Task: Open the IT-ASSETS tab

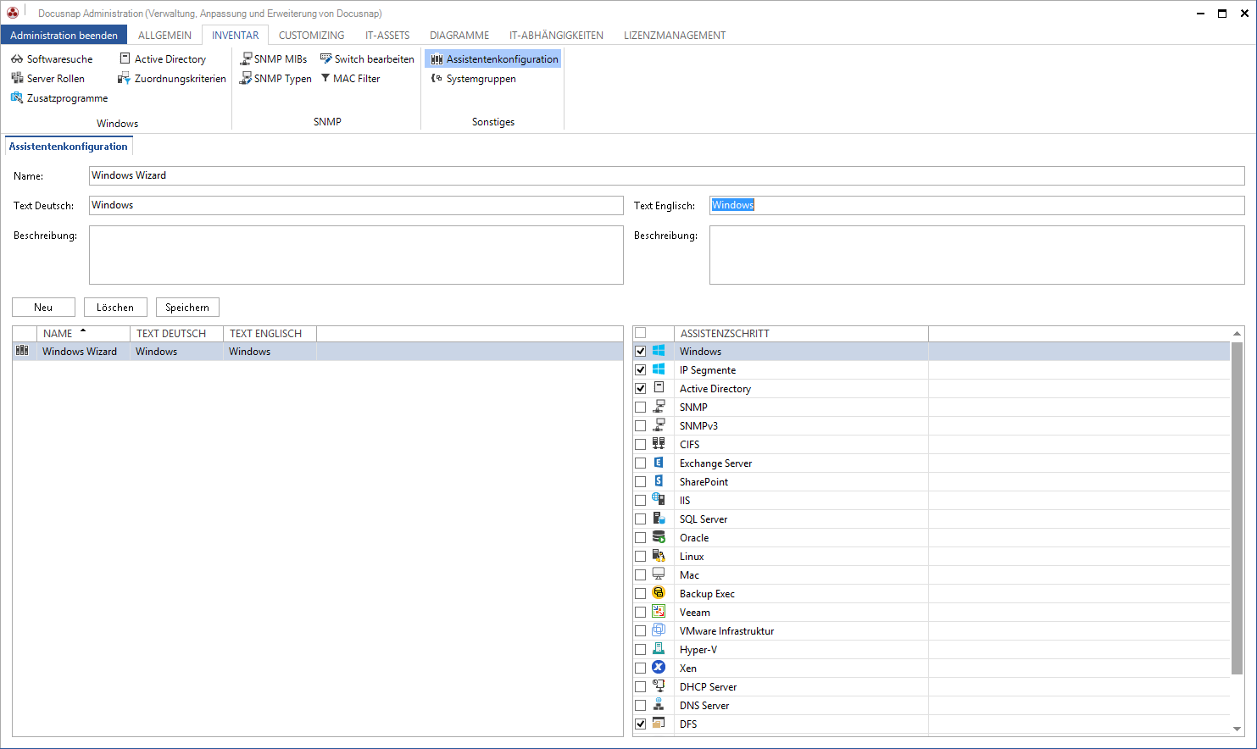Action: point(387,35)
